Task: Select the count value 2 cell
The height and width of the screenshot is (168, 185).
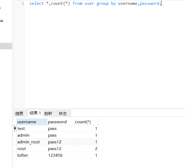Action: [86, 149]
